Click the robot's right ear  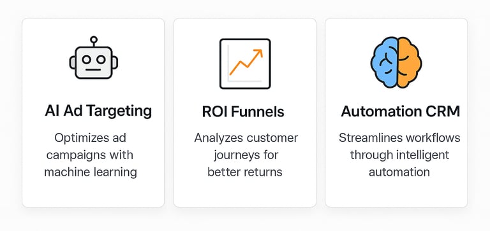click(x=115, y=62)
